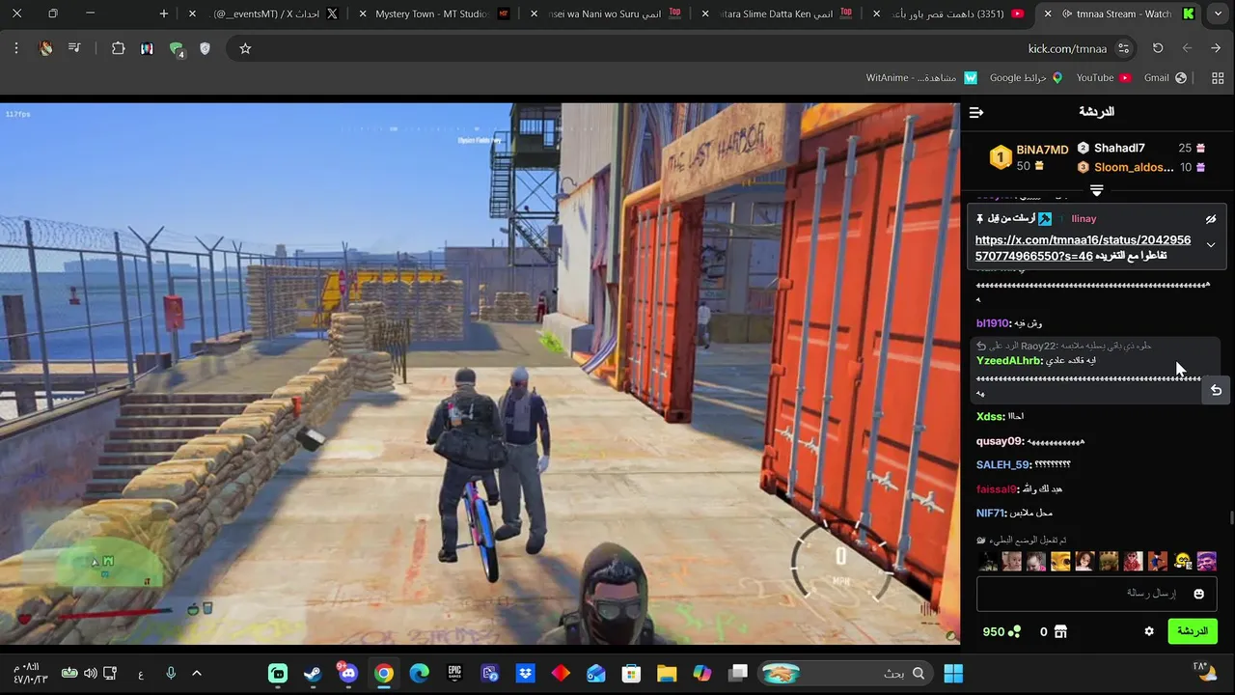Open site information icon in address bar
Screen dimensions: 1235x695
coord(1123,48)
